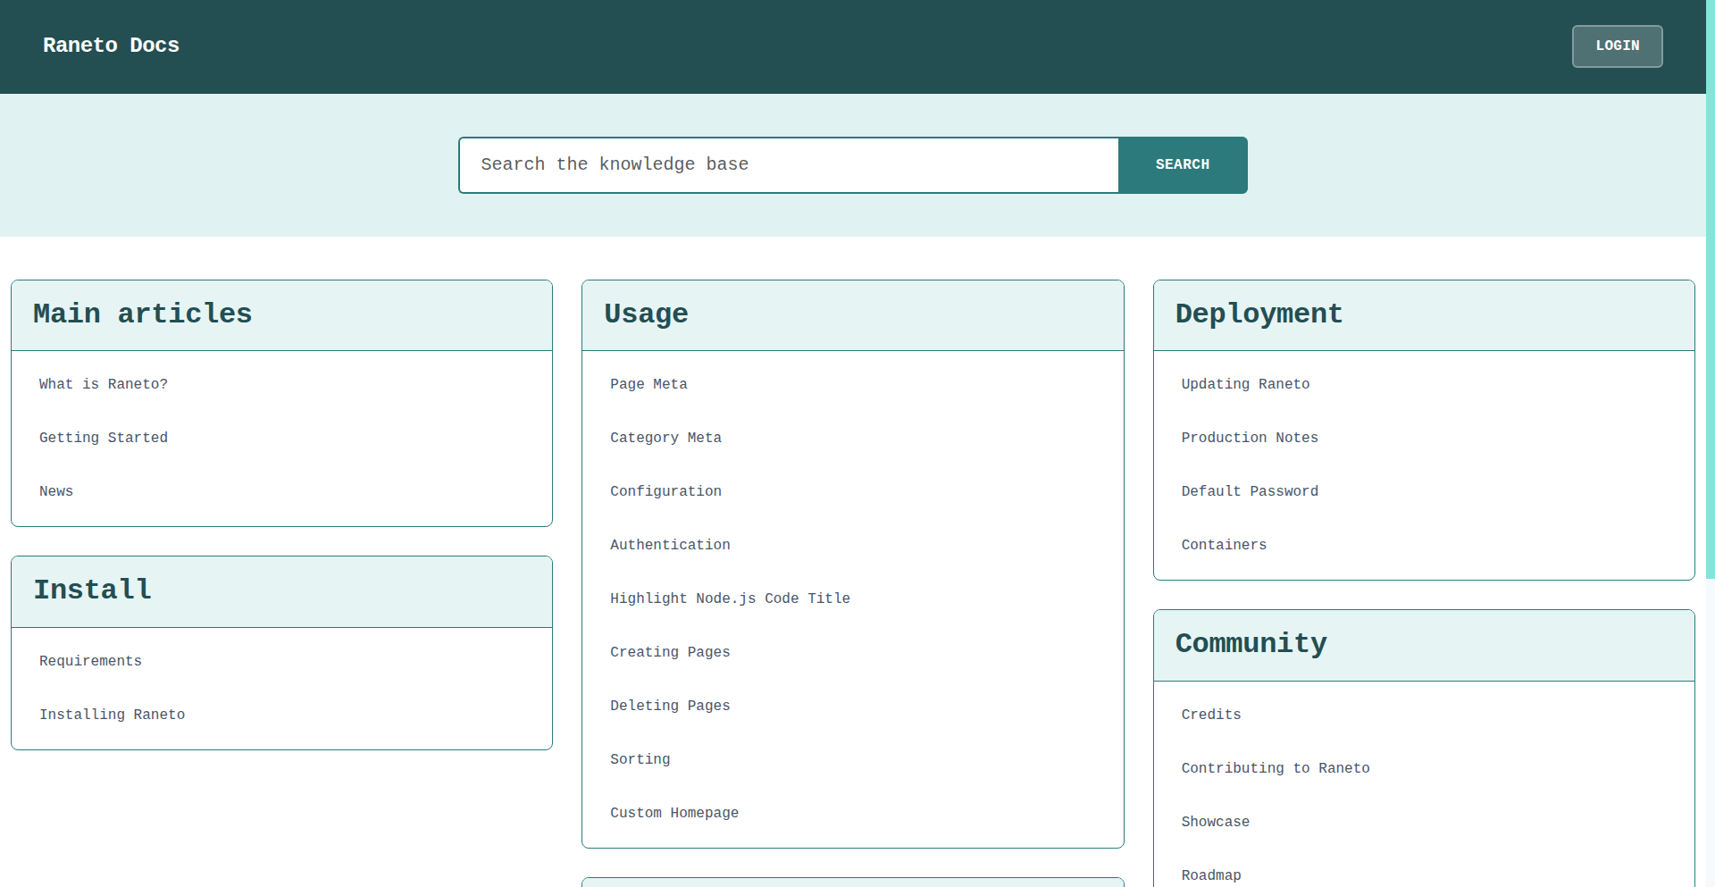Focus the knowledge base search field
This screenshot has height=887, width=1715.
click(789, 165)
